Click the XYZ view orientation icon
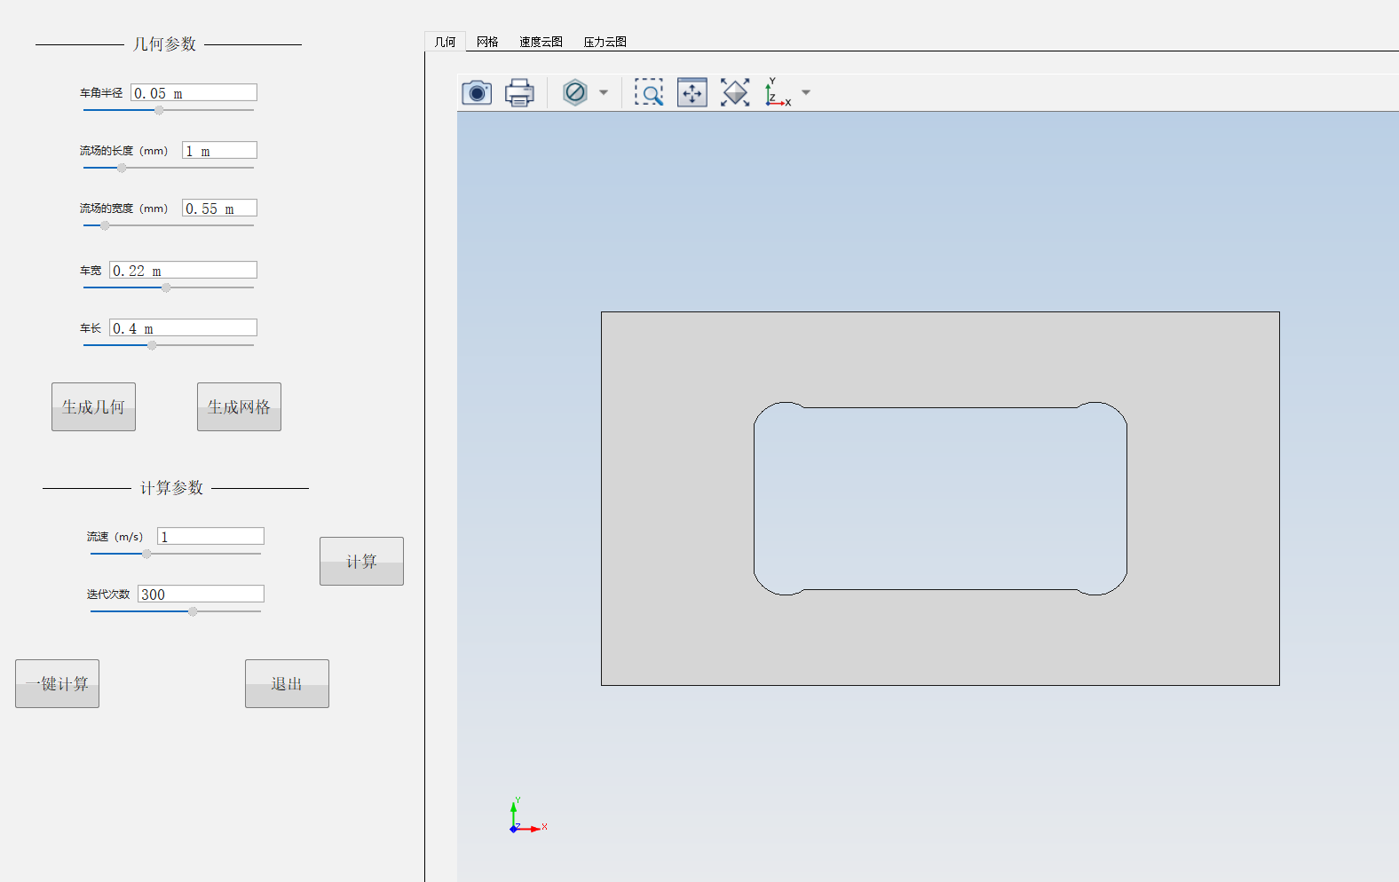 [778, 92]
